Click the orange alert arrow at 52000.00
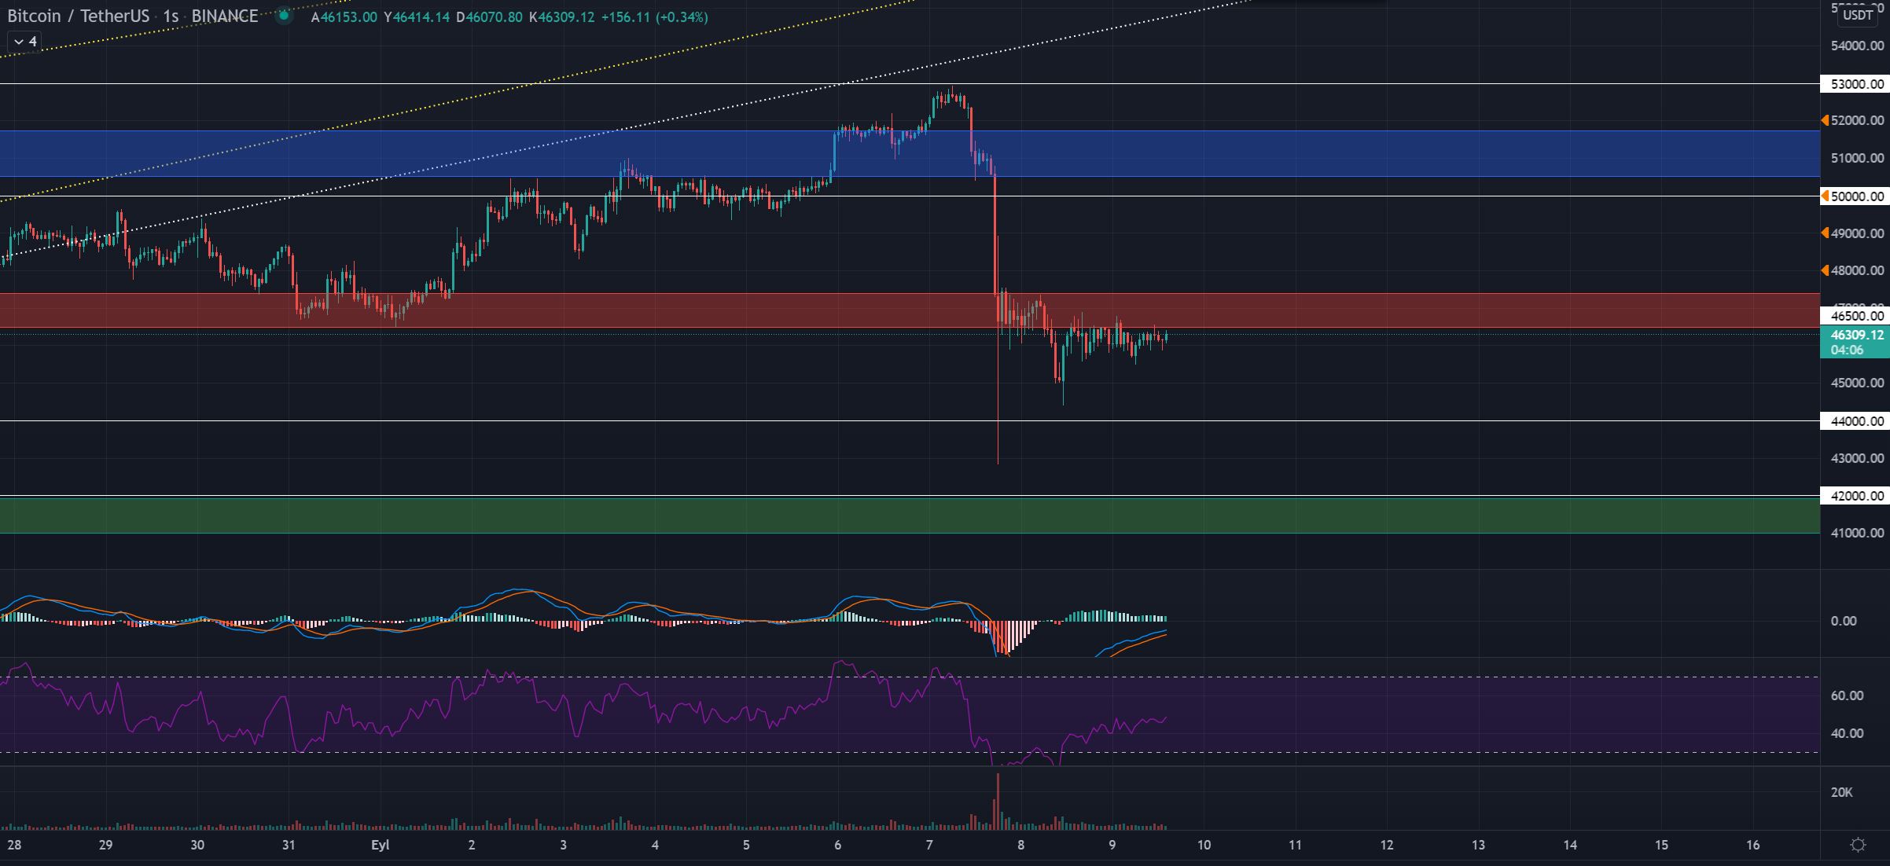Screen dimensions: 1890x866 point(1825,120)
